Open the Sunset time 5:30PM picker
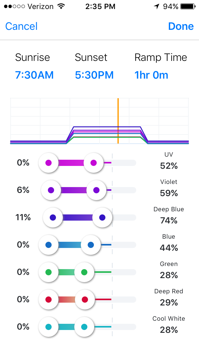This screenshot has width=199, height=353. [94, 75]
